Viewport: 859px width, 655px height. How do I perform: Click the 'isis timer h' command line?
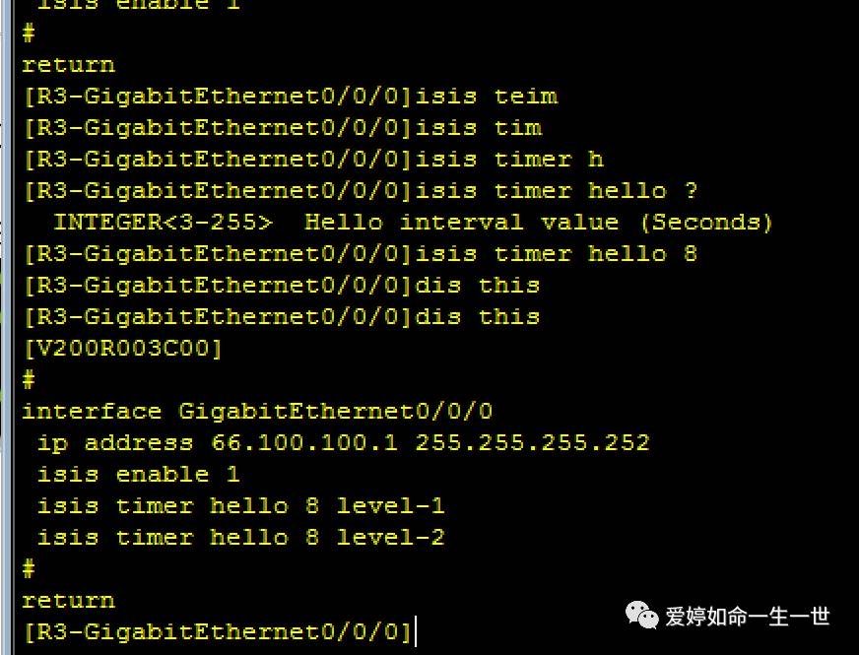click(313, 160)
